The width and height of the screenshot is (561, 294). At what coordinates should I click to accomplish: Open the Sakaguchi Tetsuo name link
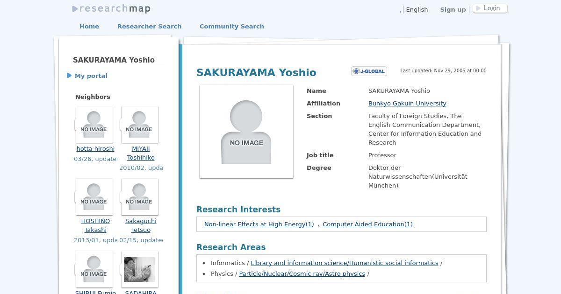click(x=141, y=225)
